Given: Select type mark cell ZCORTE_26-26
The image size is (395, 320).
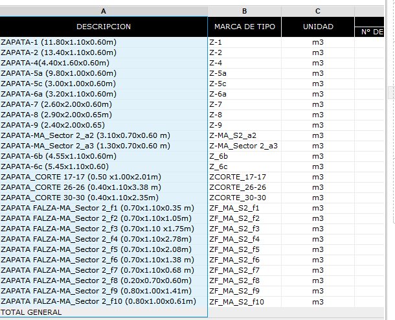Looking at the screenshot, I should point(244,187).
